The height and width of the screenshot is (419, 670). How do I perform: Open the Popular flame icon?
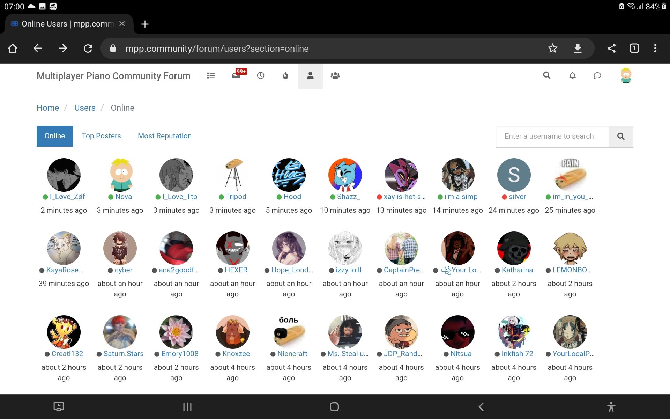point(285,75)
